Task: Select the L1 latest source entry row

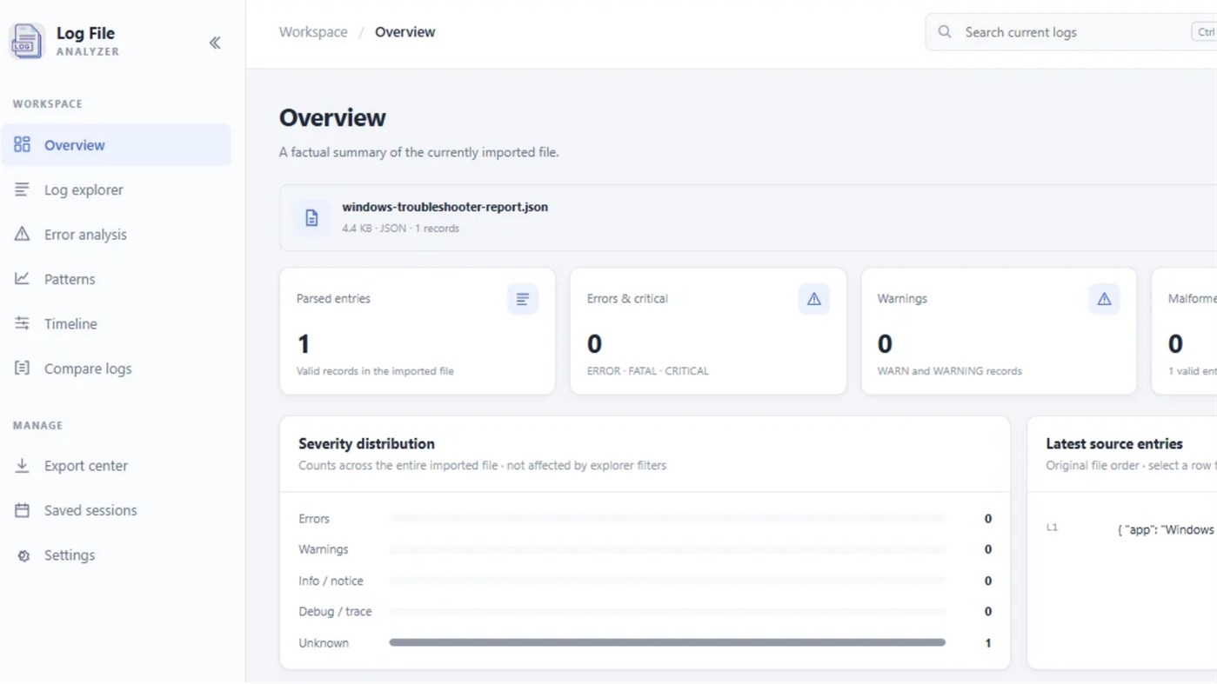Action: click(x=1131, y=528)
